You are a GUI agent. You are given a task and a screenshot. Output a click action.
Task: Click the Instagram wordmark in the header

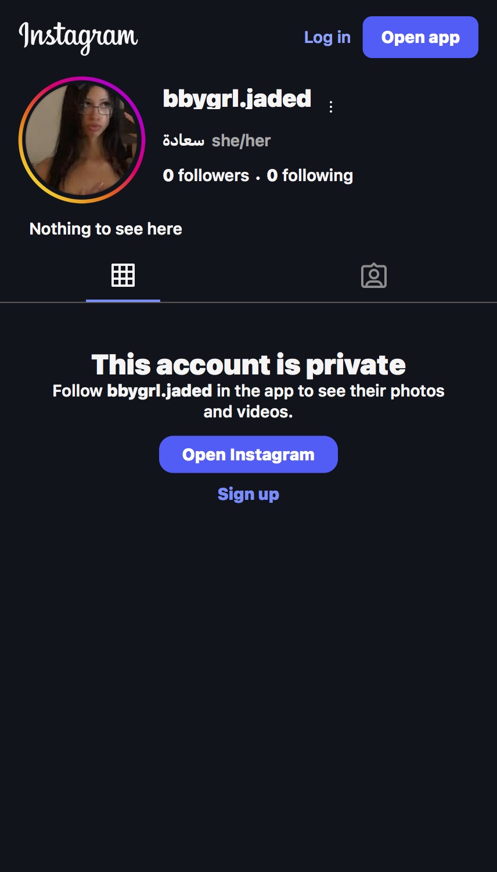(x=78, y=38)
